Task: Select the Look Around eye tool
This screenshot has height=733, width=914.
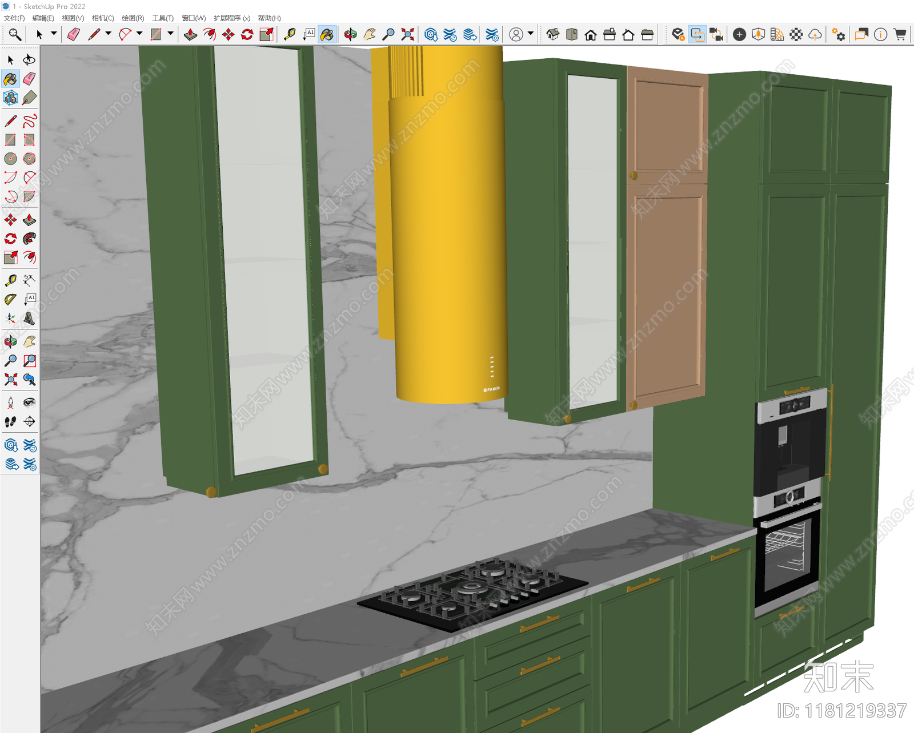Action: pyautogui.click(x=29, y=402)
